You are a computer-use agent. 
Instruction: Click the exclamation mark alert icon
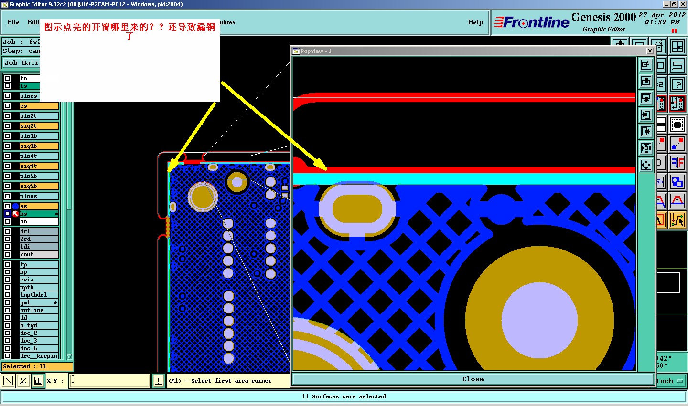(159, 381)
